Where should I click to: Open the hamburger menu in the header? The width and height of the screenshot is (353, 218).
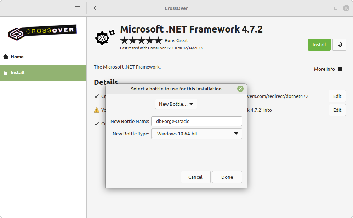click(x=78, y=8)
